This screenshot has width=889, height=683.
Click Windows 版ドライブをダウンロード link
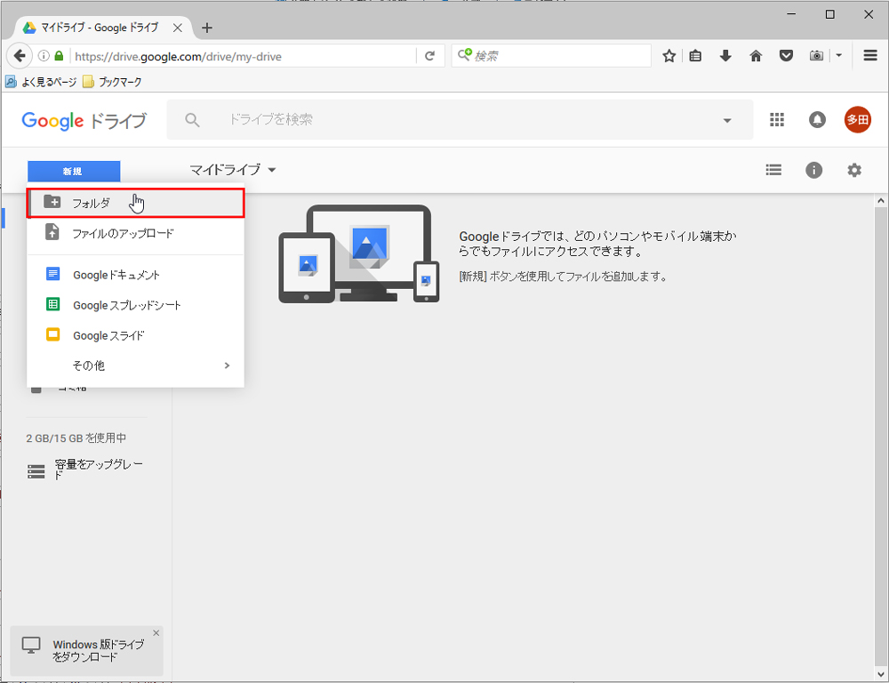click(98, 651)
